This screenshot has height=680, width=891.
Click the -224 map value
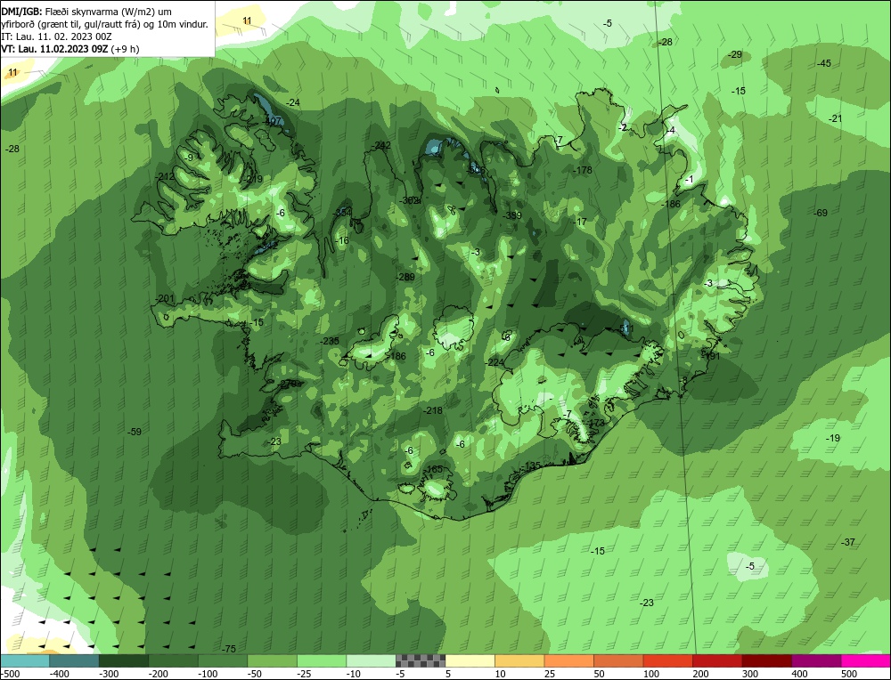point(495,363)
